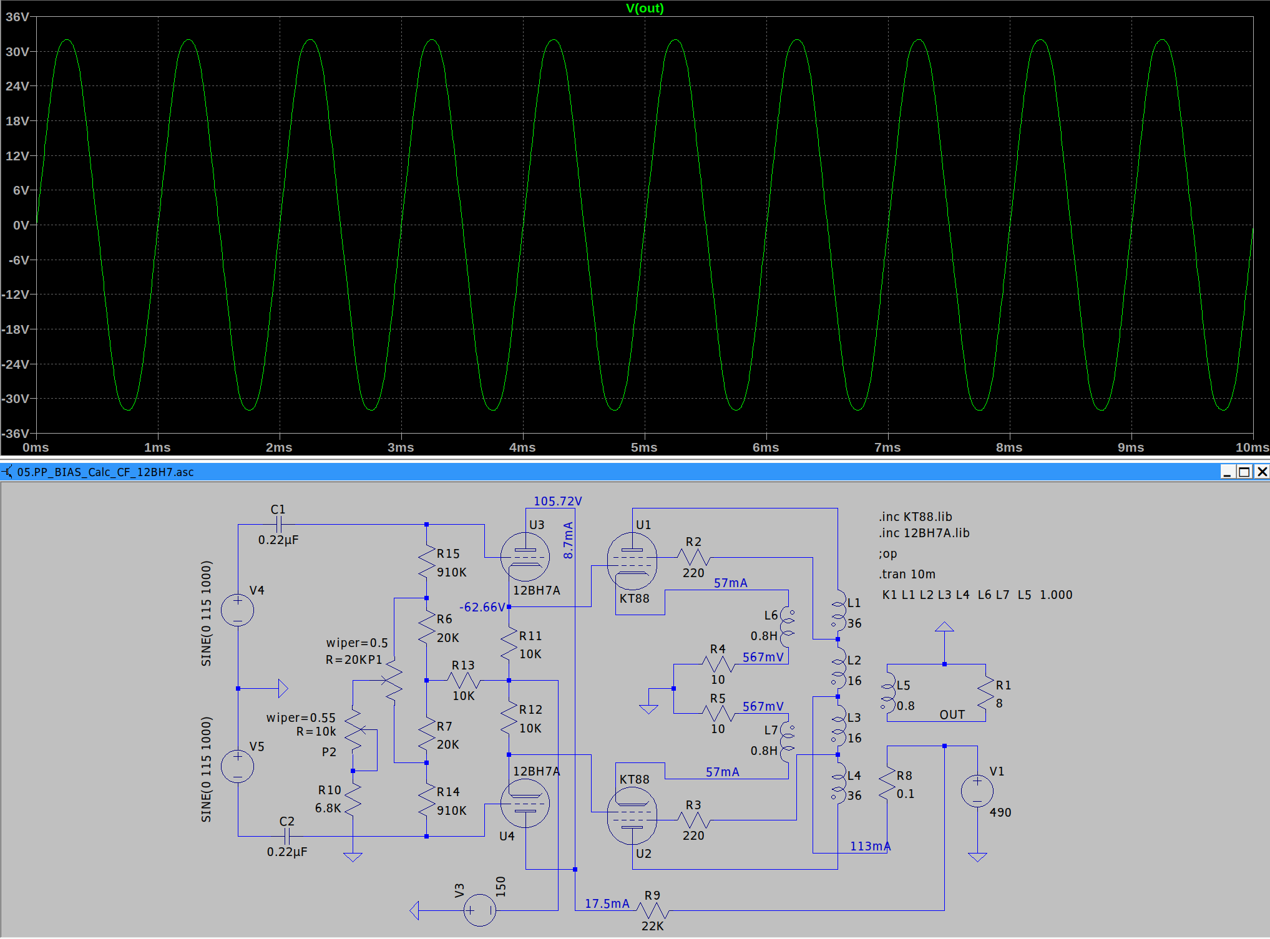Select resistor R5 10
Viewport: 1270px width, 939px height.
[718, 714]
